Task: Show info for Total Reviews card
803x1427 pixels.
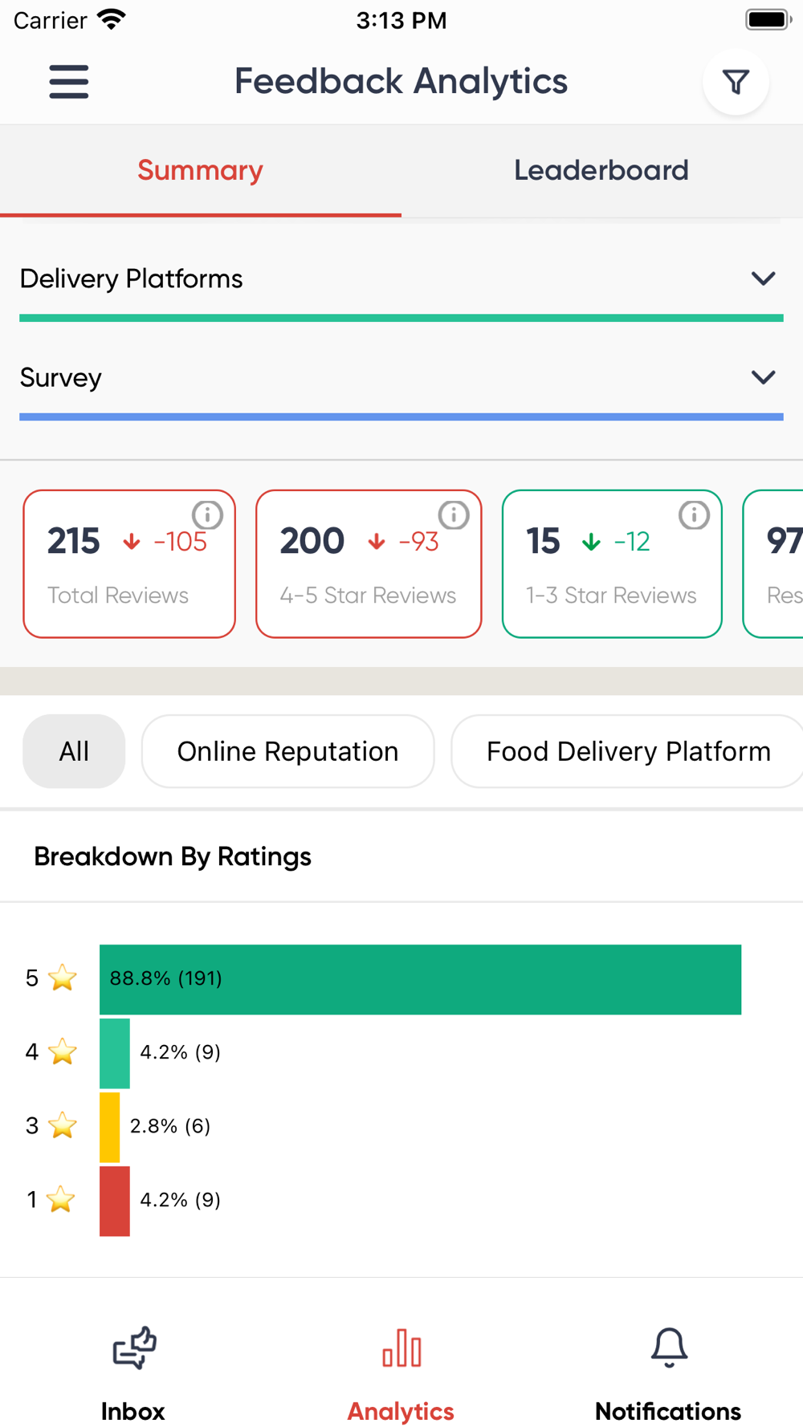Action: (207, 514)
